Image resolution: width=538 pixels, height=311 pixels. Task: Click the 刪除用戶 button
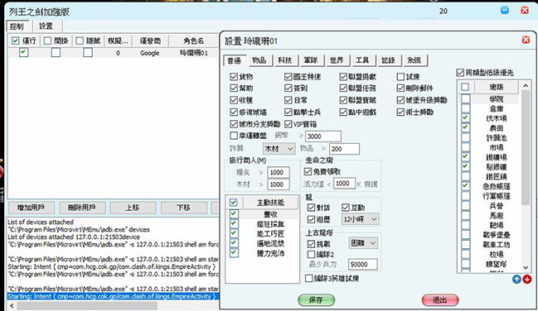82,208
